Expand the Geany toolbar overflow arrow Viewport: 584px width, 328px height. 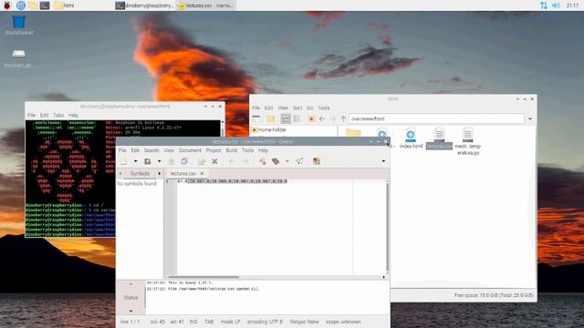(x=383, y=161)
